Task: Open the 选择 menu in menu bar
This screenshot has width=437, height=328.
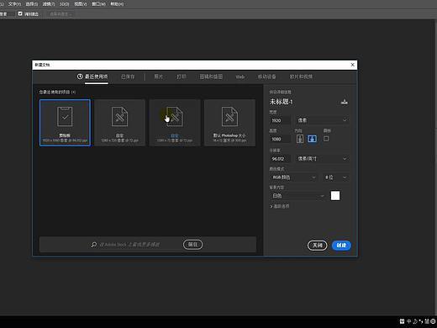Action: (32, 4)
